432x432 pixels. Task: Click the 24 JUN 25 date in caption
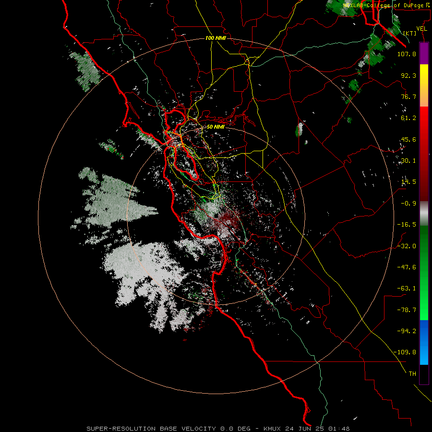(305, 429)
